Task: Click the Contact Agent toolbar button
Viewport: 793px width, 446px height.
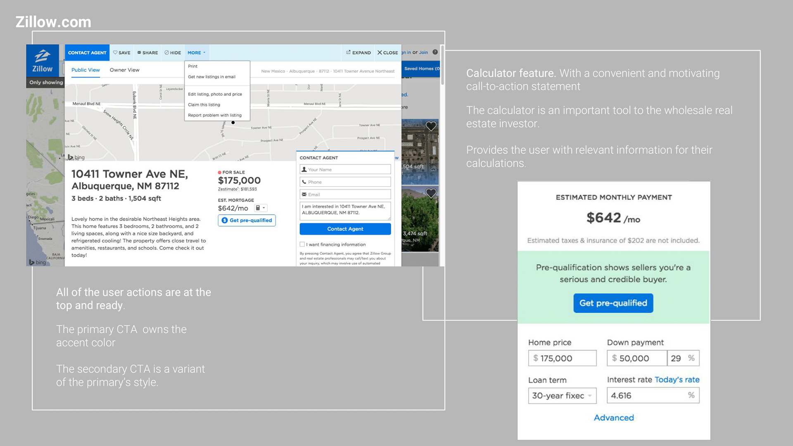Action: click(x=87, y=53)
